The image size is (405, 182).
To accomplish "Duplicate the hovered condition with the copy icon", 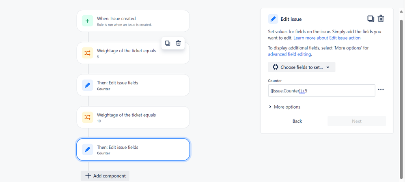I will tap(168, 43).
